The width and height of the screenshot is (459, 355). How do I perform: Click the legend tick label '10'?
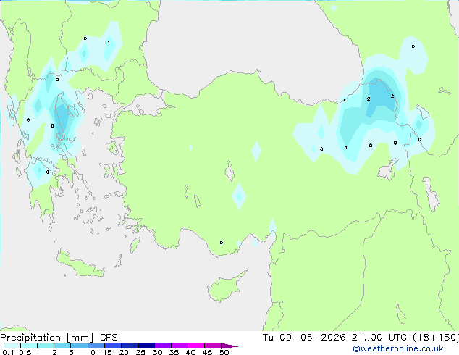(x=90, y=352)
